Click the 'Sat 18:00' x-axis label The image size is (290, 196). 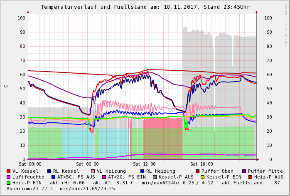[201, 164]
